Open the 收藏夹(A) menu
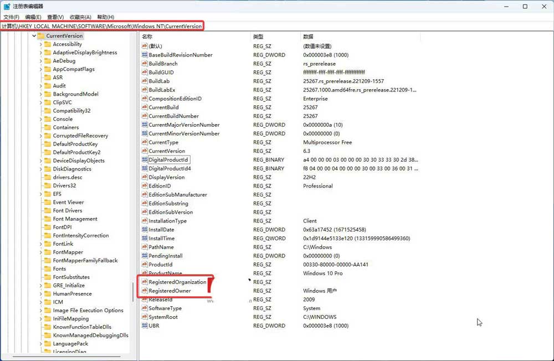The image size is (554, 361). click(80, 17)
